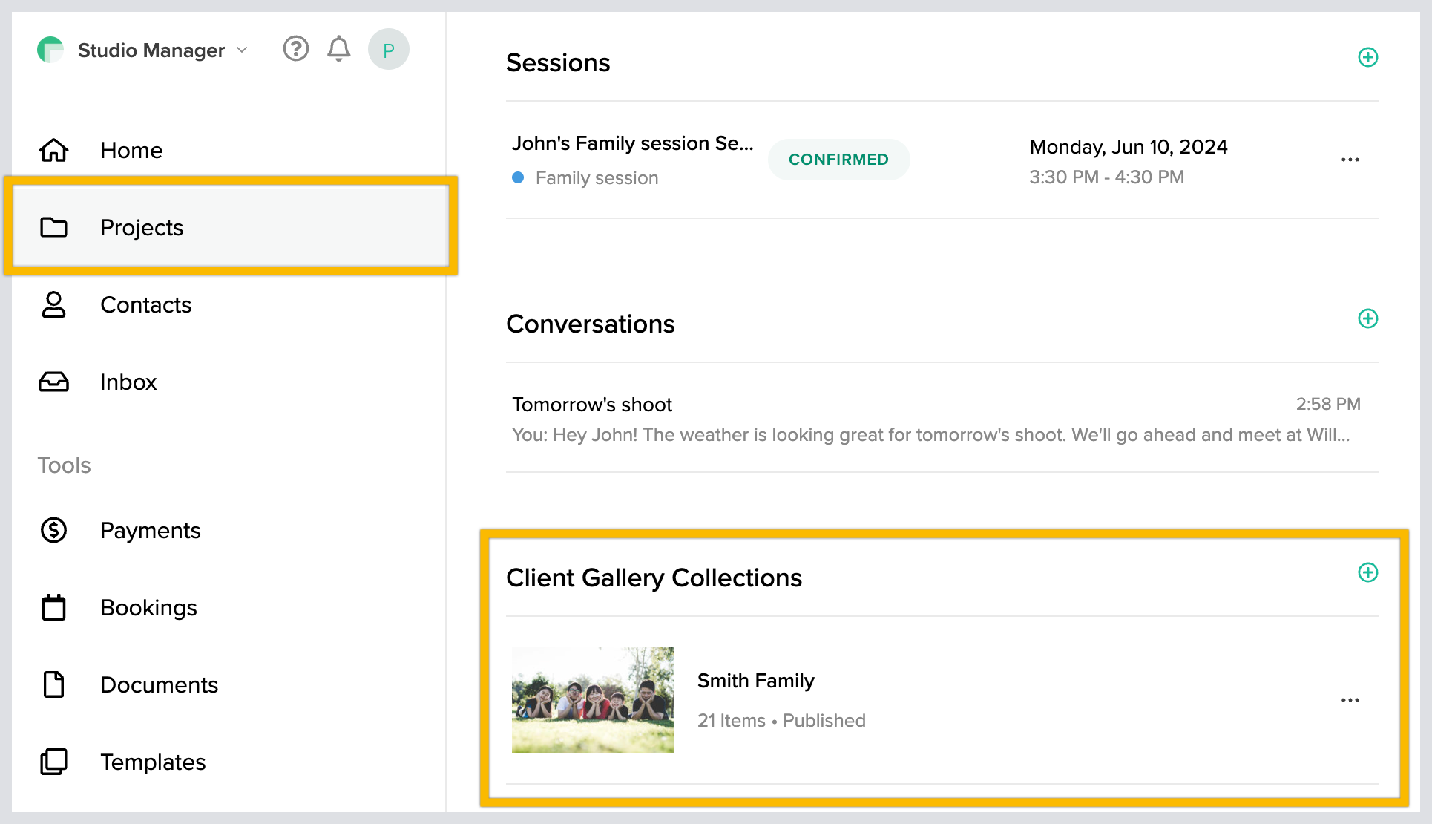Click the CONFIRMED status badge

(838, 160)
